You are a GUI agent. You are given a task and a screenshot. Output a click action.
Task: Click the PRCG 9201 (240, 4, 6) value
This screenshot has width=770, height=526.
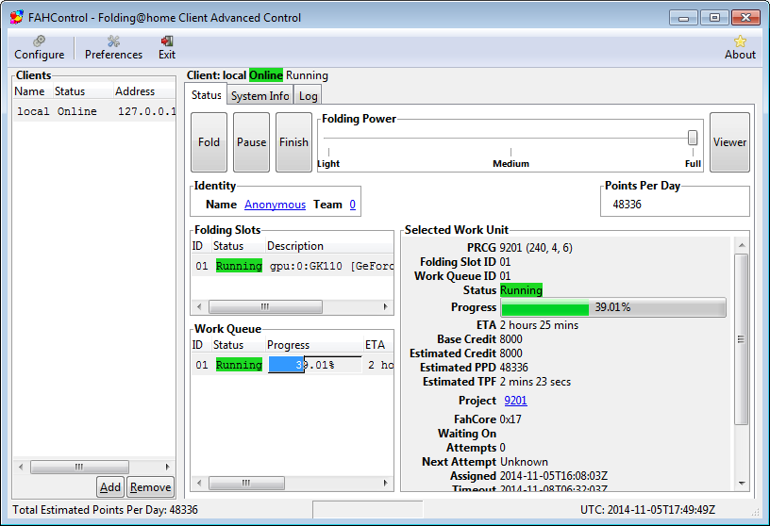tap(536, 248)
